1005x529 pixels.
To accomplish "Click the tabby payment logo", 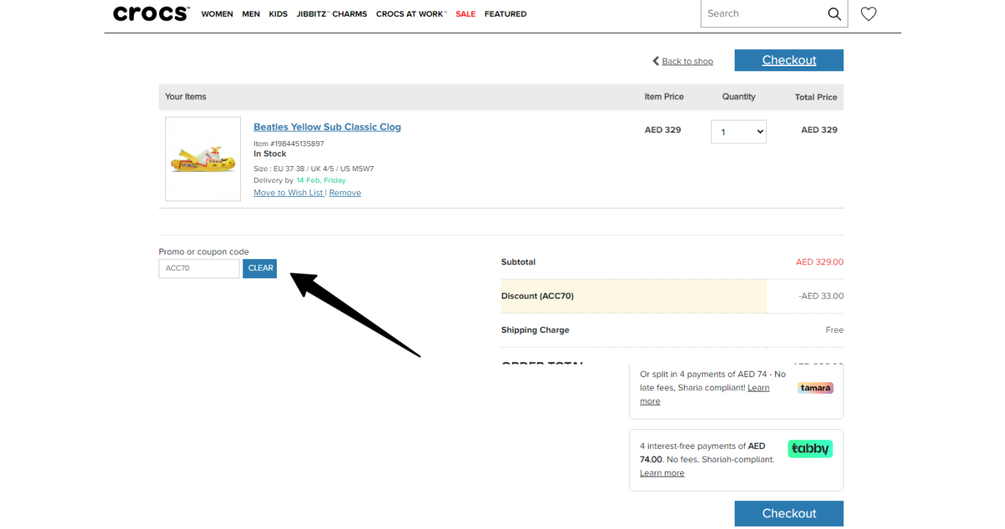I will 810,449.
